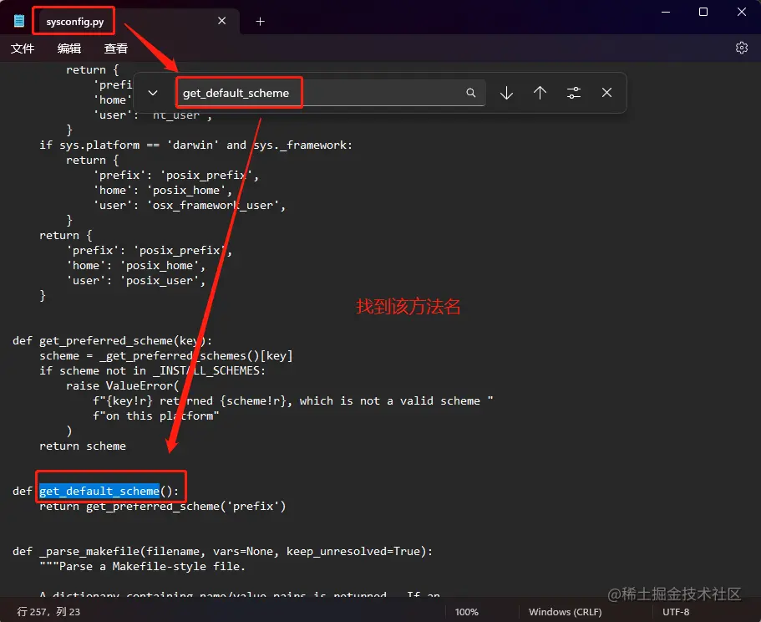Click the find input field
This screenshot has width=761, height=622.
(332, 93)
